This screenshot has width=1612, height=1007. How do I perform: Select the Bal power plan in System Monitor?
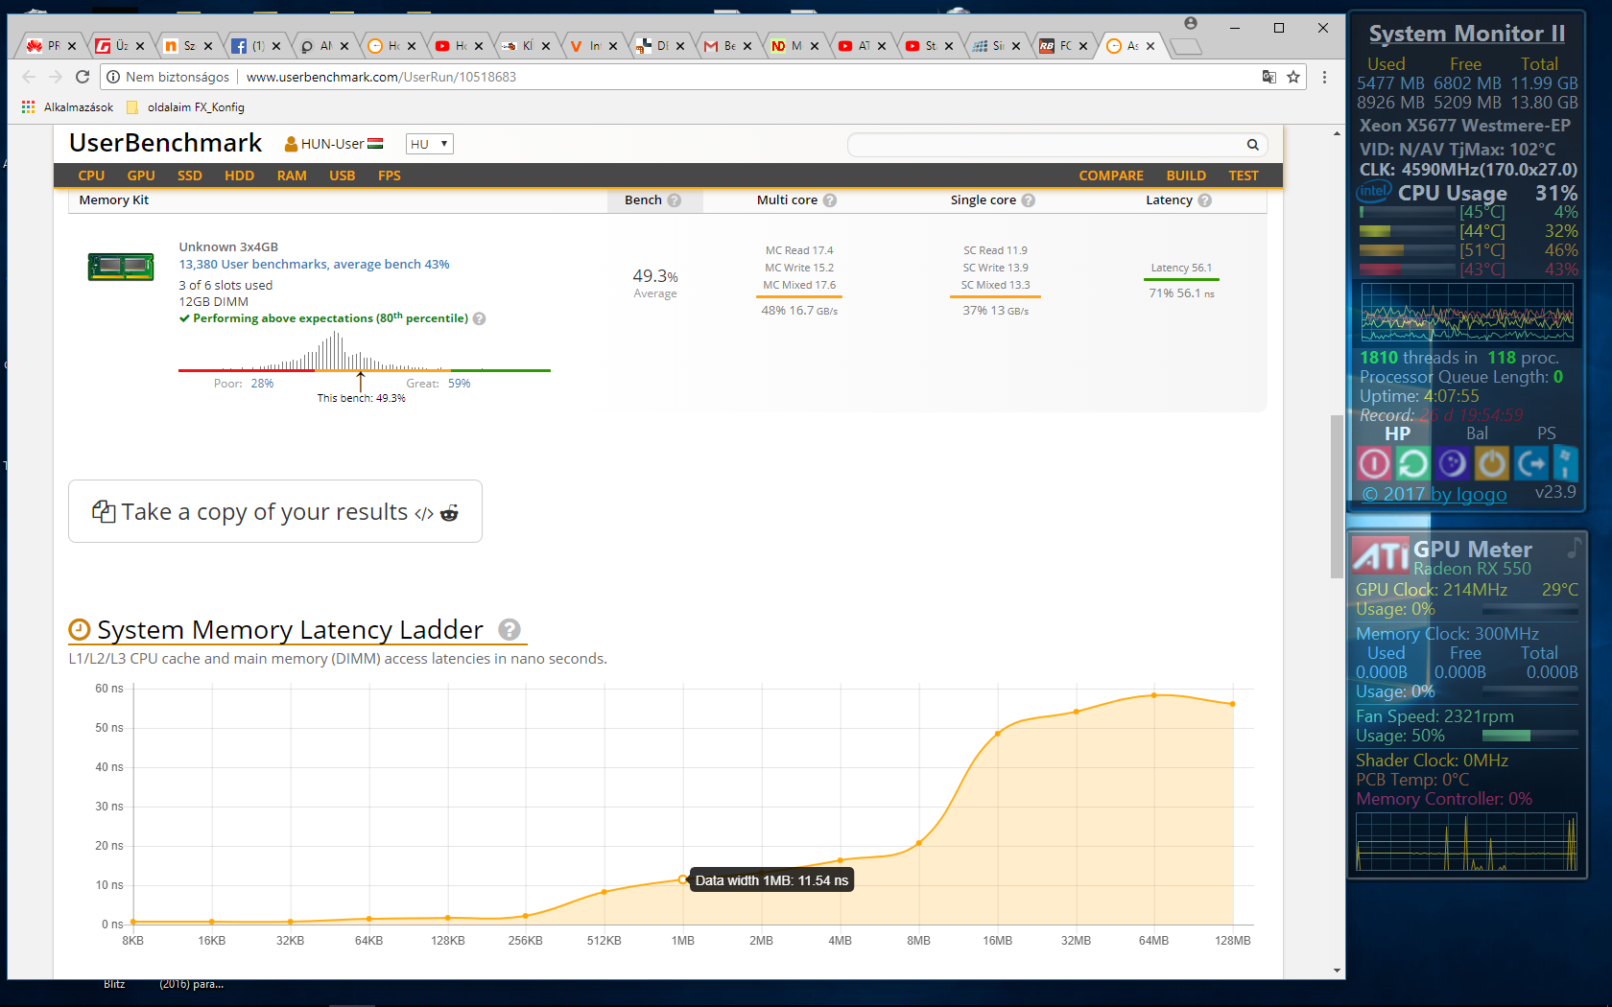1478,433
